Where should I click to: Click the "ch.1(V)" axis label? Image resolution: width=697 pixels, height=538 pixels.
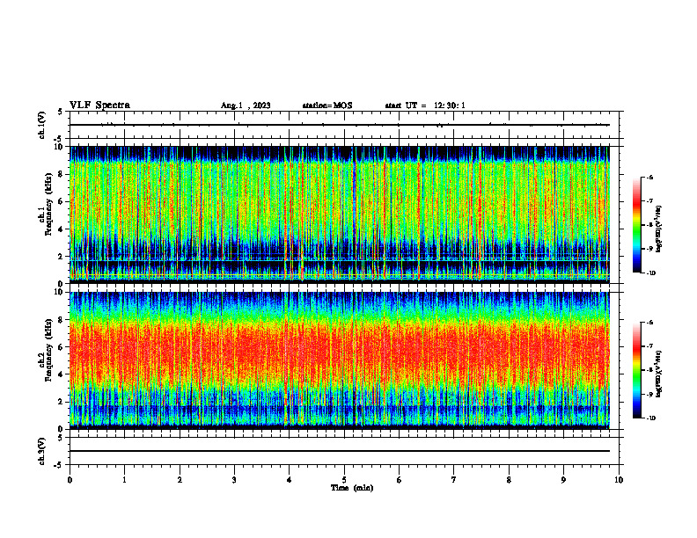tap(41, 125)
